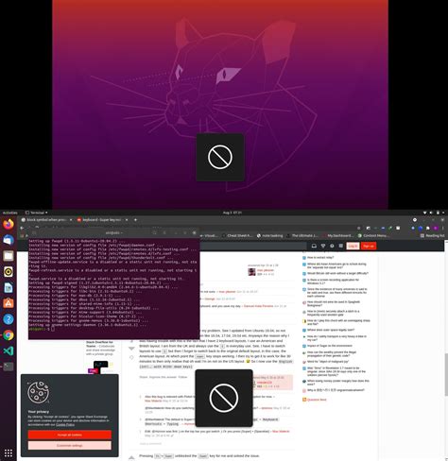The width and height of the screenshot is (448, 461).
Task: Accept all cookies in privacy banner
Action: [70, 435]
